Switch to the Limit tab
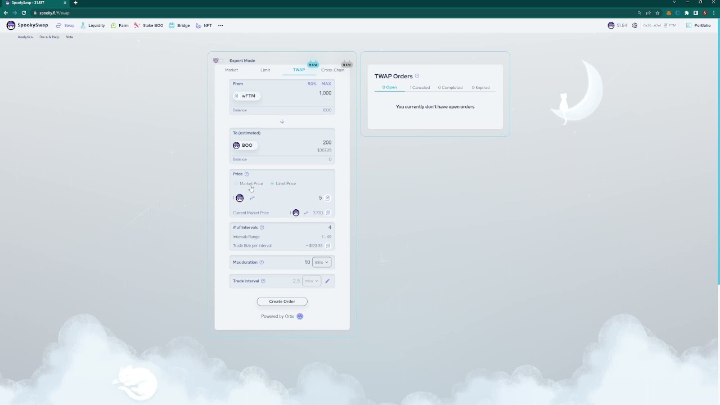 [x=265, y=70]
